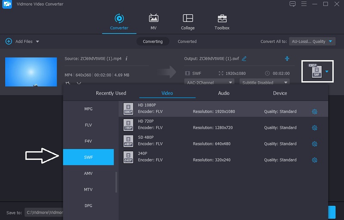
Task: Click the settings gear for HD 1080P
Action: (x=314, y=112)
